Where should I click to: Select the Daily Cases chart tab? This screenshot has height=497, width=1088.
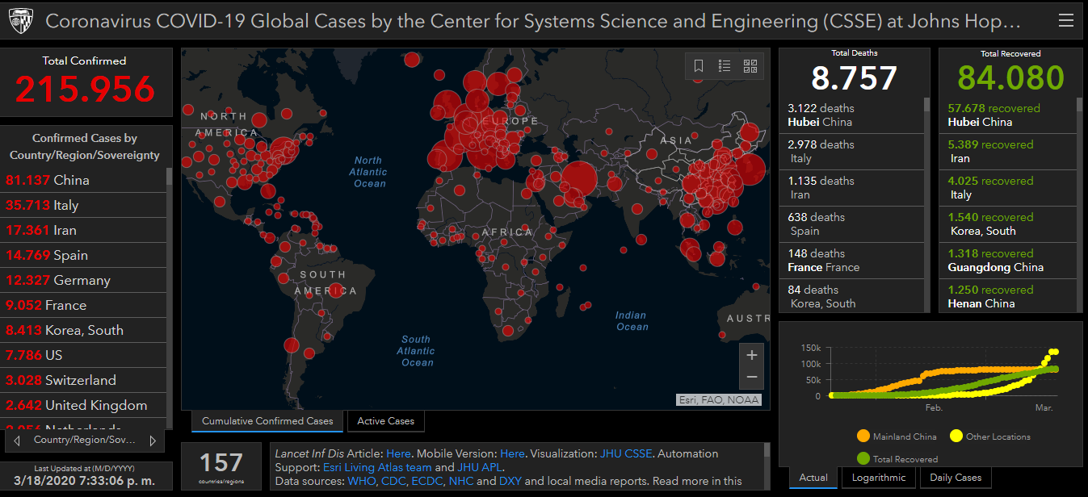[x=956, y=478]
